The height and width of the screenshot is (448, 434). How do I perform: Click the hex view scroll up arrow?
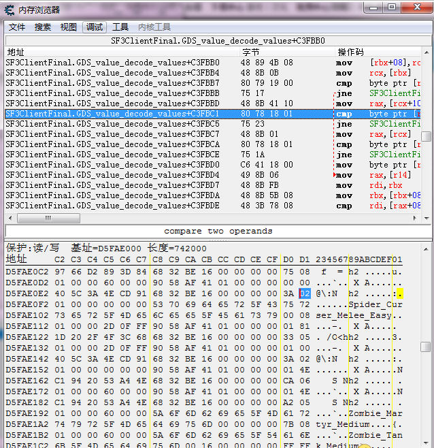coord(426,249)
